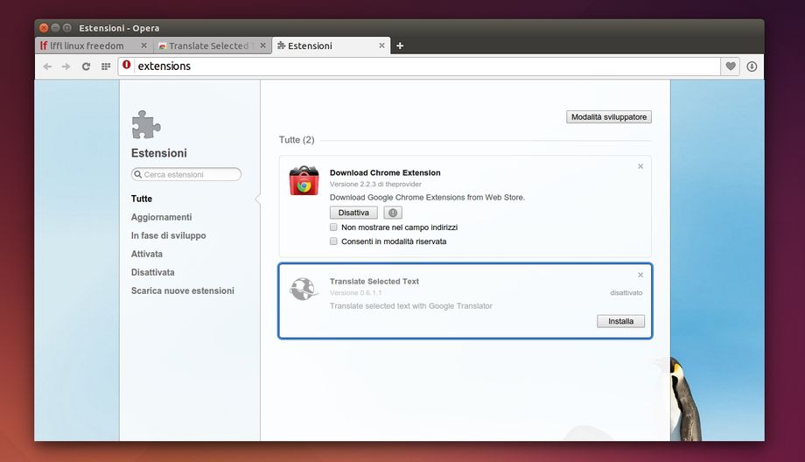The width and height of the screenshot is (805, 462).
Task: Select Tutte in sidebar
Action: pos(142,199)
